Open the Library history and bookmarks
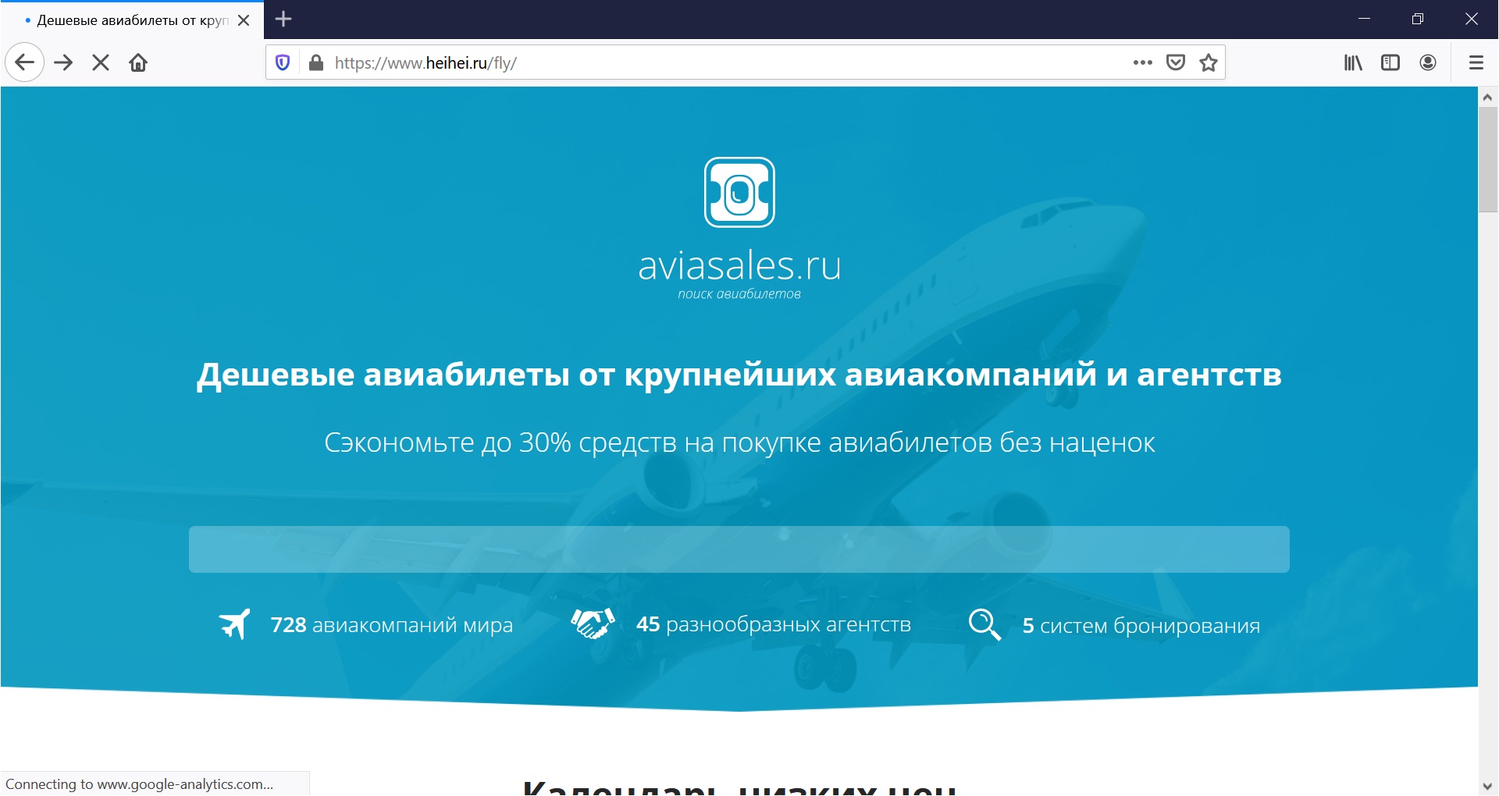1499x796 pixels. [1353, 62]
